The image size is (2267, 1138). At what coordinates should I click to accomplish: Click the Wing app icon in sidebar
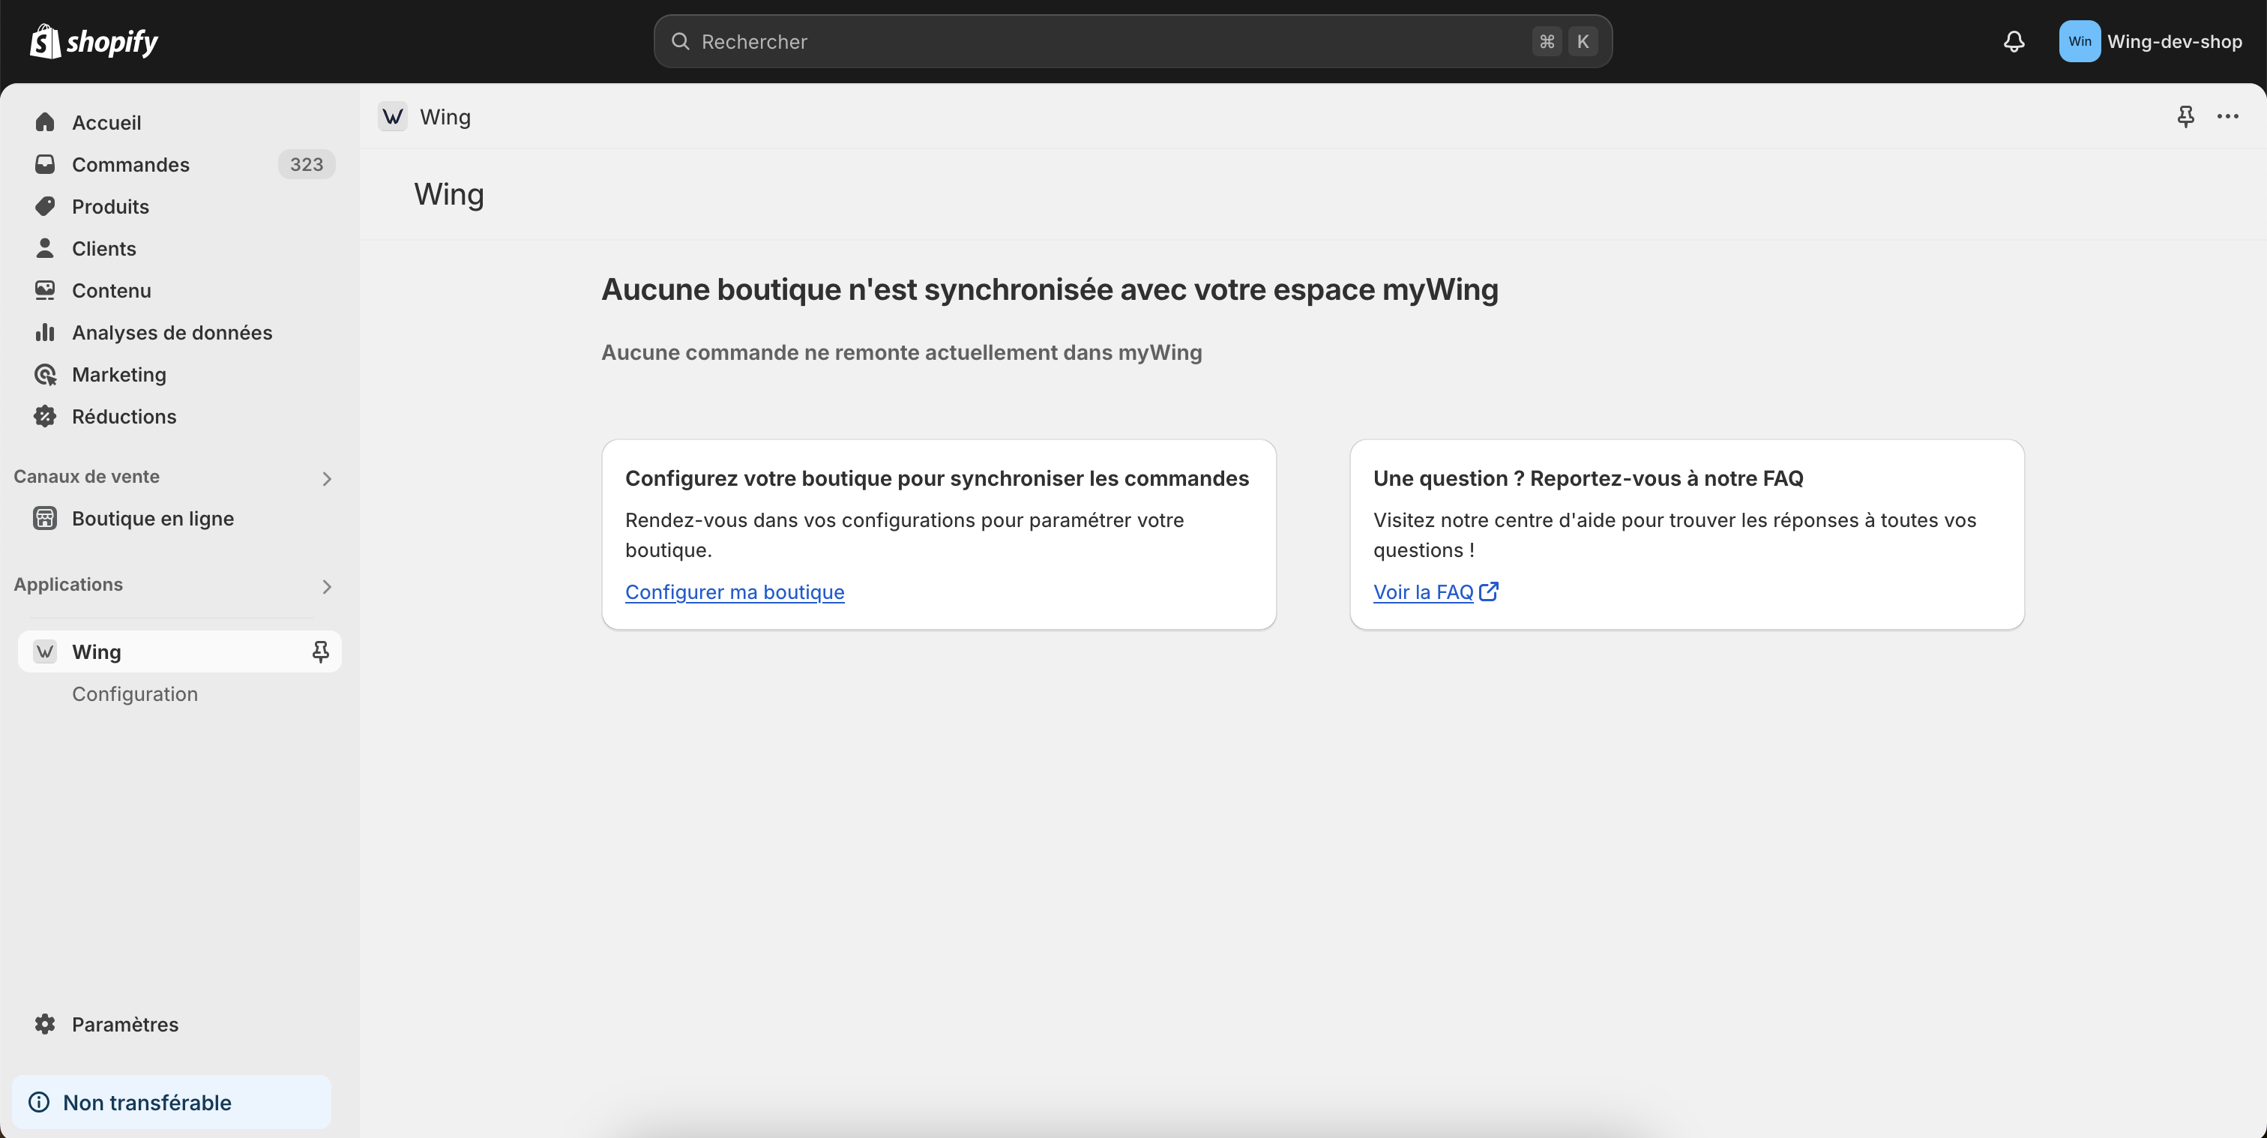click(45, 651)
